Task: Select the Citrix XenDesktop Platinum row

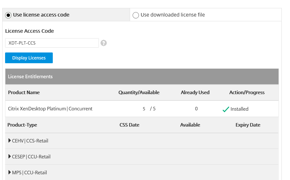Action: 50,109
